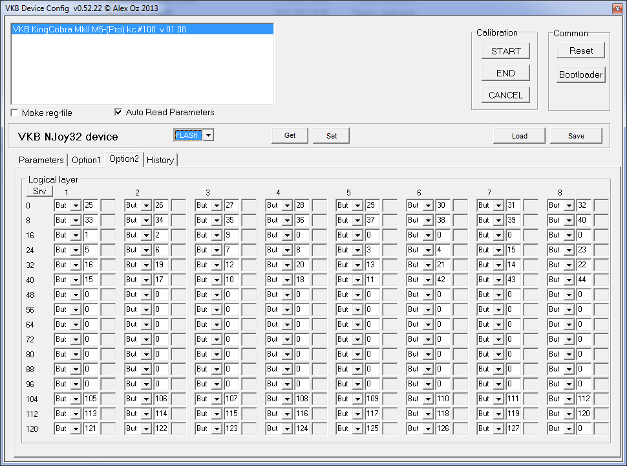Click the END calibration button

pyautogui.click(x=506, y=73)
